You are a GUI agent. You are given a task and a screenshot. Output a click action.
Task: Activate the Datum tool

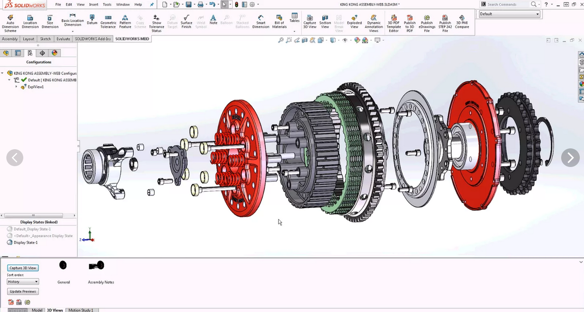[92, 19]
